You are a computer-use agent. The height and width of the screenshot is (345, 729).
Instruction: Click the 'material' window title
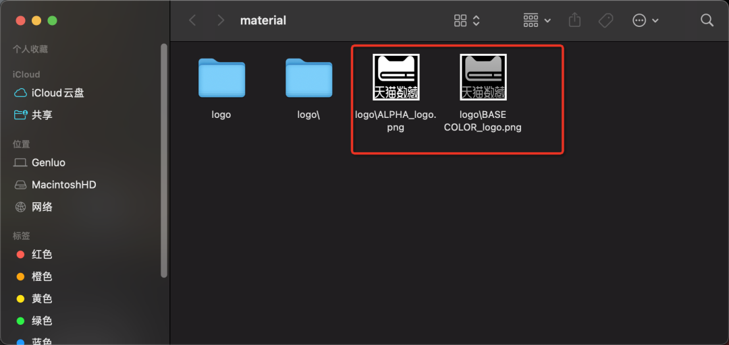click(263, 20)
